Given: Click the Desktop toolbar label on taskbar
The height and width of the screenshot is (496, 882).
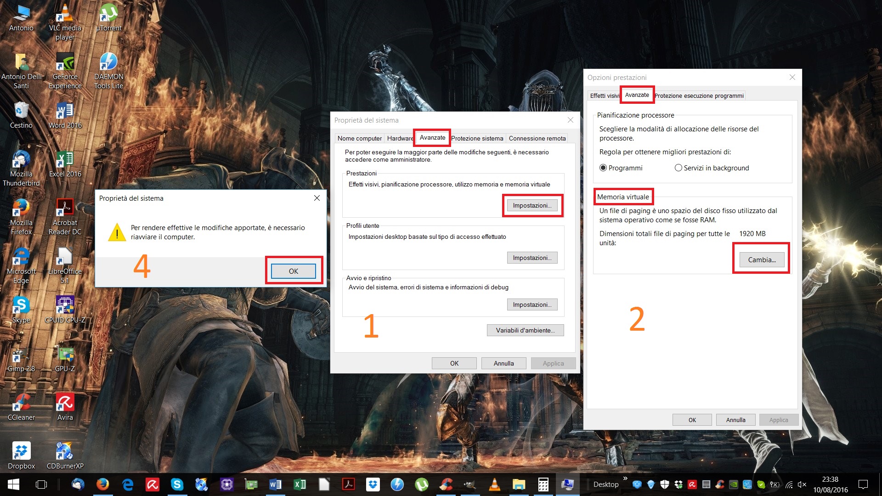Looking at the screenshot, I should point(605,485).
